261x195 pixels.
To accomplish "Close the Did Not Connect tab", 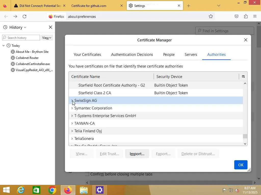I will [x=64, y=6].
